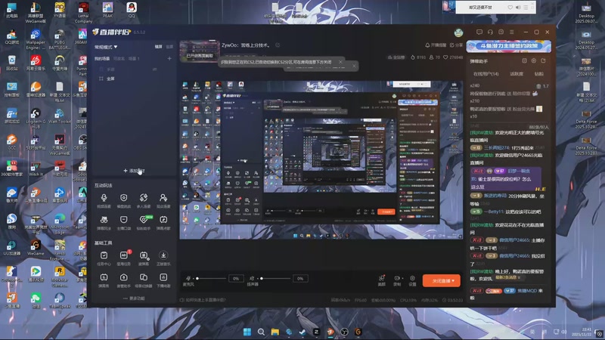Expand the 最新2条消息 new messages indicator

click(507, 277)
